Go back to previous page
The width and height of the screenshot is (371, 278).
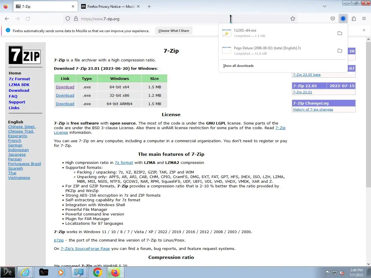tap(7, 19)
